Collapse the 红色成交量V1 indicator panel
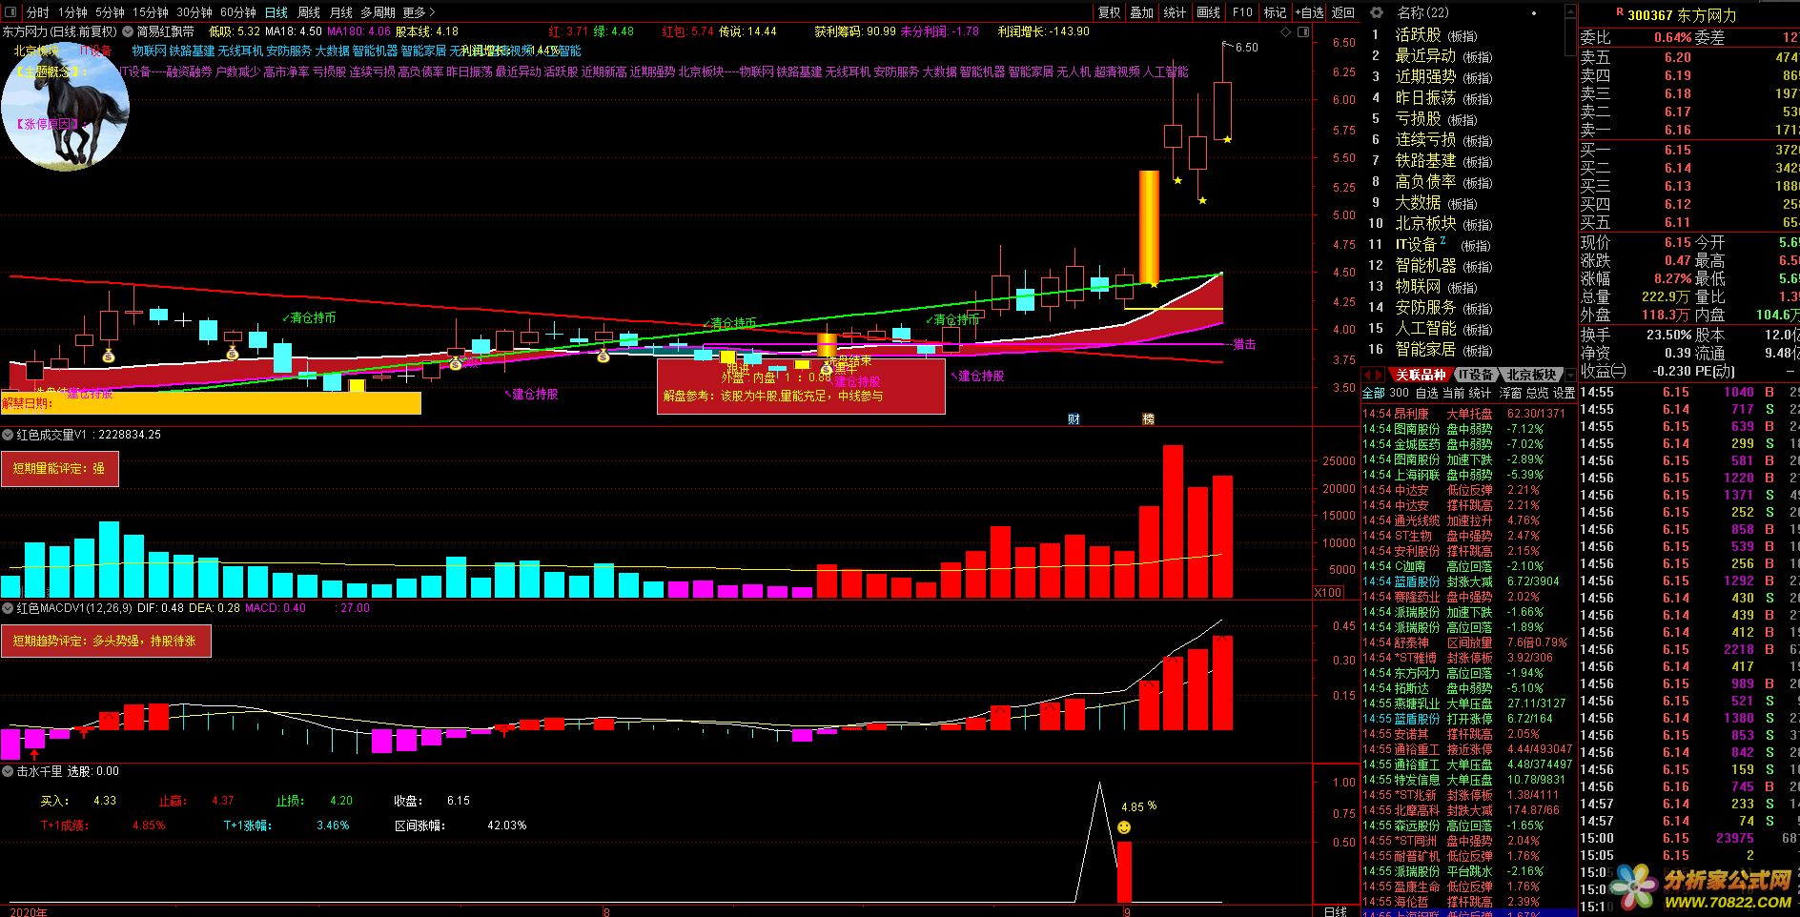The width and height of the screenshot is (1800, 917). coord(8,435)
